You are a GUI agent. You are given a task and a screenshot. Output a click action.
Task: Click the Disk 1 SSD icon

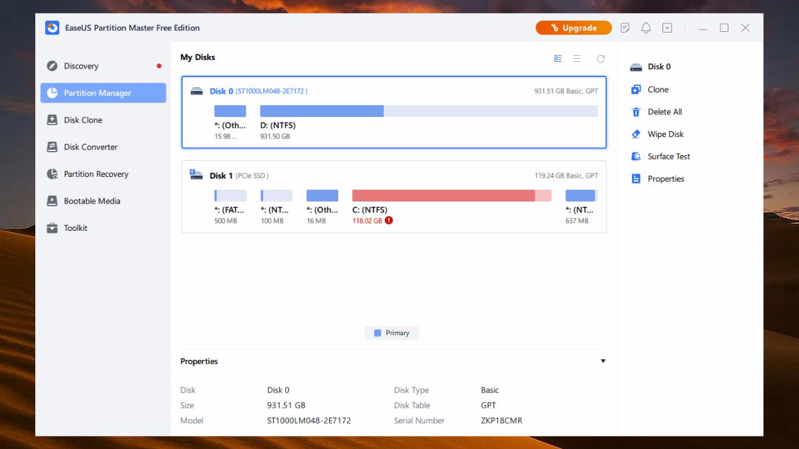(x=196, y=175)
